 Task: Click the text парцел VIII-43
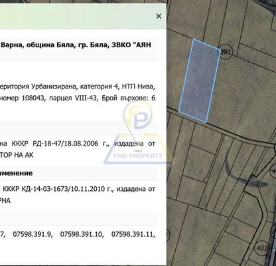(73, 98)
